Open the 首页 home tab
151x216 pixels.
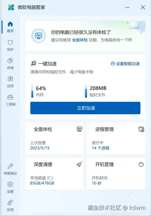(x=10, y=27)
